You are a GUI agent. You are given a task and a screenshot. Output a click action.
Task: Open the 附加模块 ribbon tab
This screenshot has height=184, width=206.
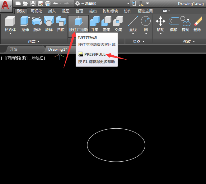click(x=110, y=11)
